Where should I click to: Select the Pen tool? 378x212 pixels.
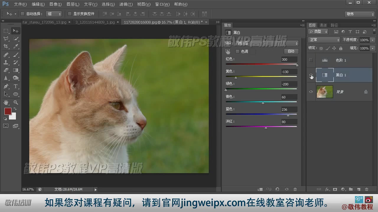6,86
